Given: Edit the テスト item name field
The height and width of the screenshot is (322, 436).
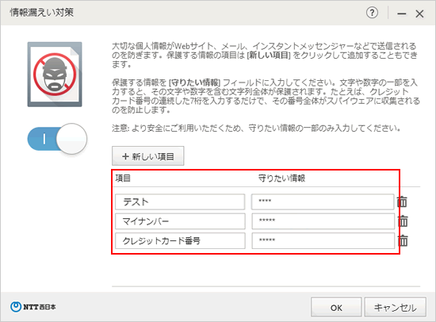Looking at the screenshot, I should [x=180, y=201].
